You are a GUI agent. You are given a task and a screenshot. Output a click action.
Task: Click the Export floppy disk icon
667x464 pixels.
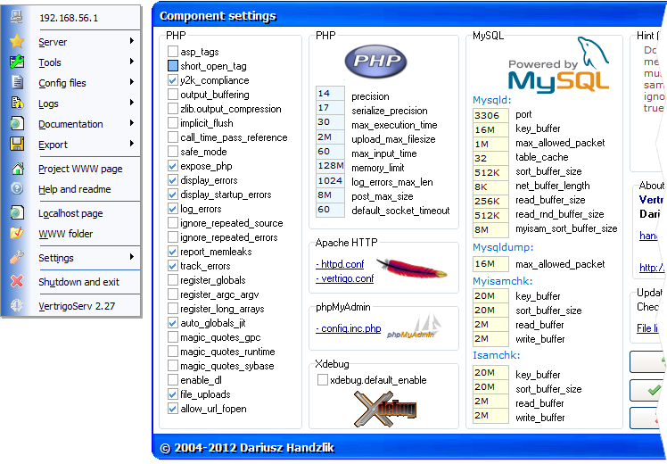point(17,144)
